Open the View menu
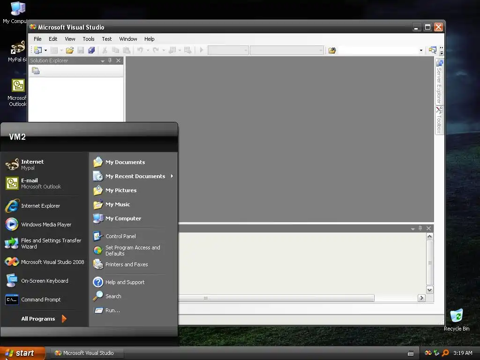 tap(70, 39)
